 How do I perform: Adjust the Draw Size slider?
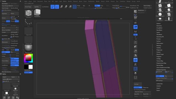(121, 8)
